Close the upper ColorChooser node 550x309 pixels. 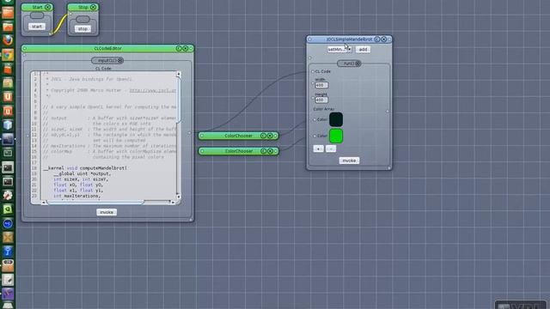tap(270, 136)
